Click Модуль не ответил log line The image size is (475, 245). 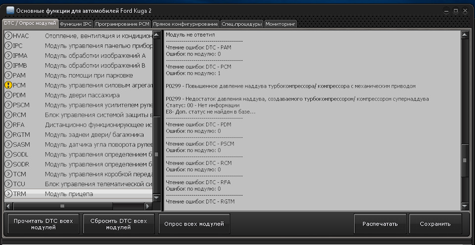[190, 35]
